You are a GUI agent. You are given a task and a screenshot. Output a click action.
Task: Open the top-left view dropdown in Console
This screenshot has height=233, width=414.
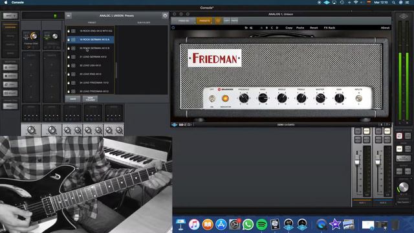tap(10, 16)
